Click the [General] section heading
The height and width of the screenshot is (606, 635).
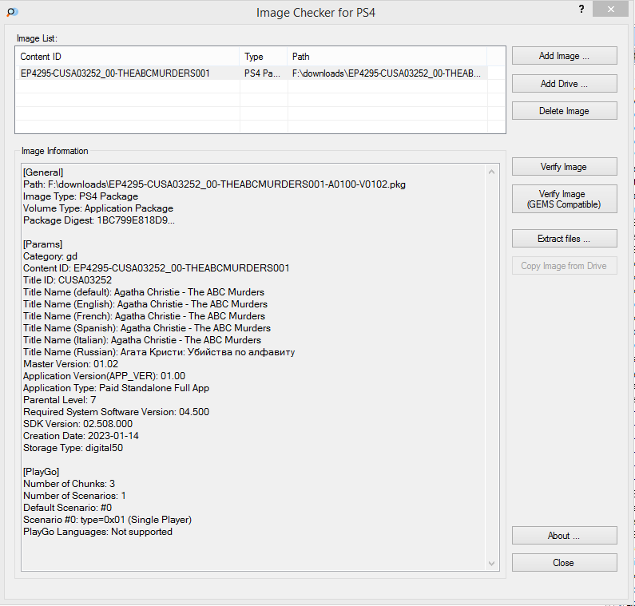tap(43, 172)
